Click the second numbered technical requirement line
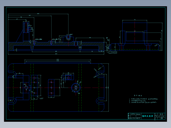 [x=137, y=101]
